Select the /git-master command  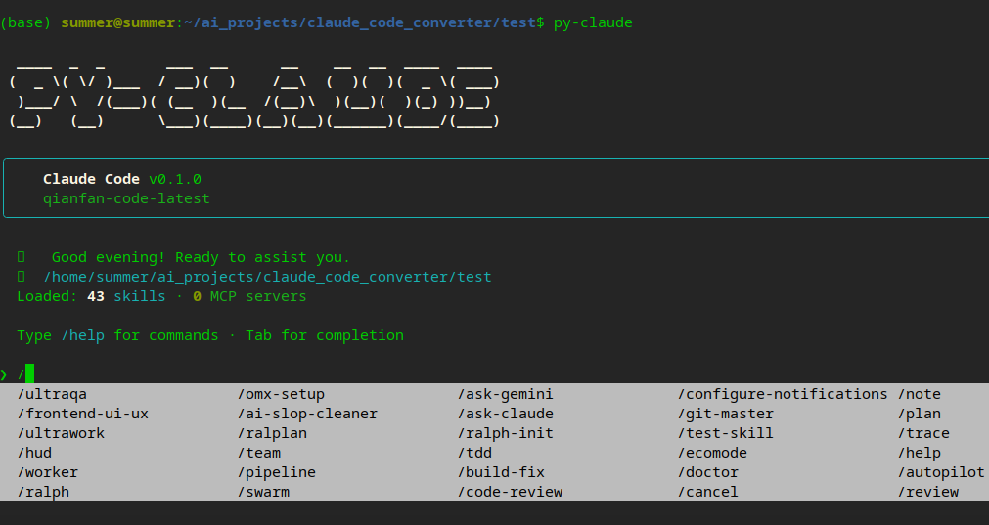726,414
